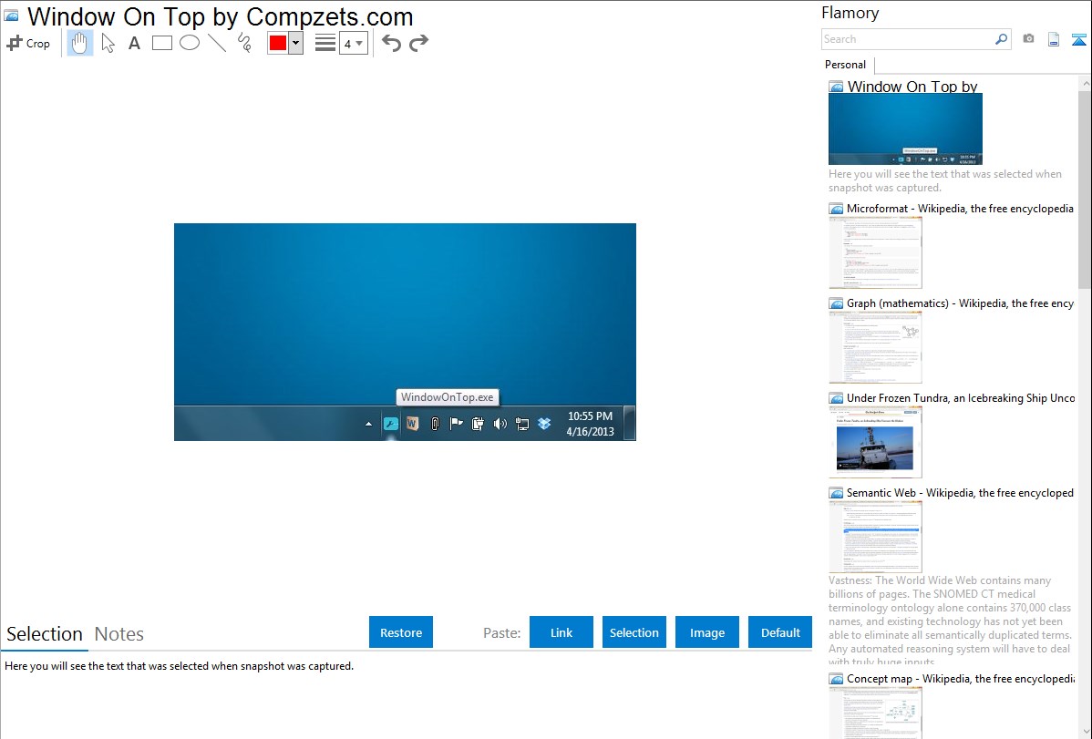
Task: Click icon beside Microformat snapshot title
Action: pos(836,209)
